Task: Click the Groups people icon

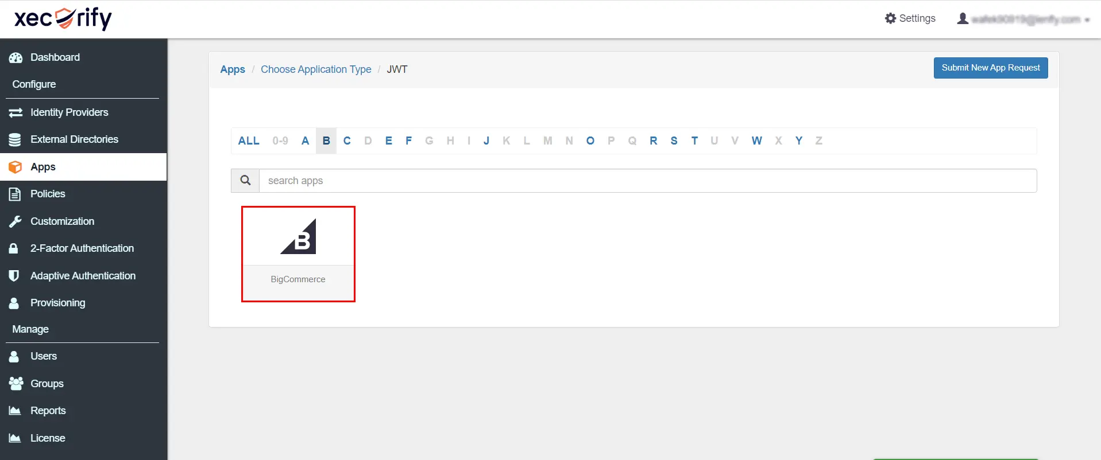Action: click(x=16, y=383)
